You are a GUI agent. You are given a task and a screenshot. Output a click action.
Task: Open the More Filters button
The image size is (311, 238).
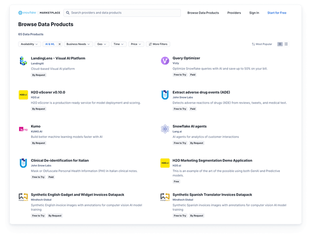coord(158,44)
